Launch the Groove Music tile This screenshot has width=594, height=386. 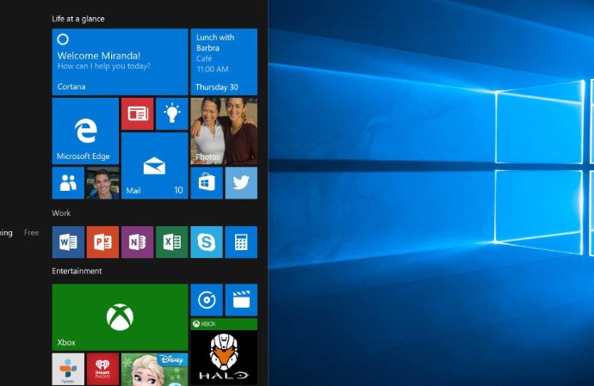[x=207, y=300]
